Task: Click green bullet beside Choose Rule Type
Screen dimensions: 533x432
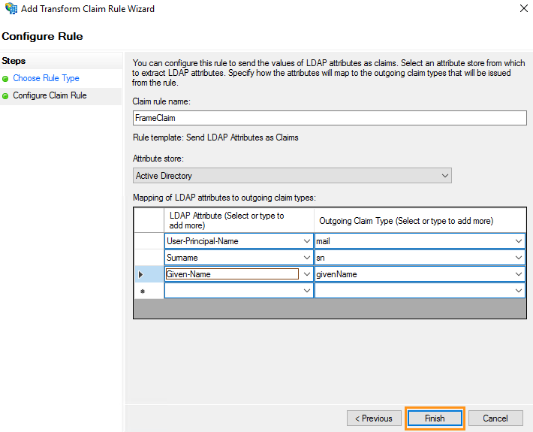Action: pos(6,78)
